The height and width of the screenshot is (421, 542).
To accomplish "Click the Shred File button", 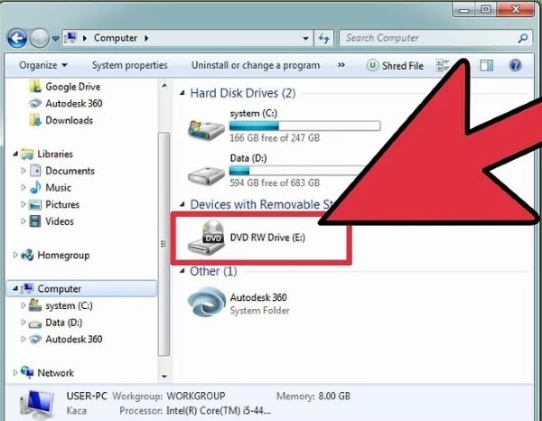I will 395,66.
